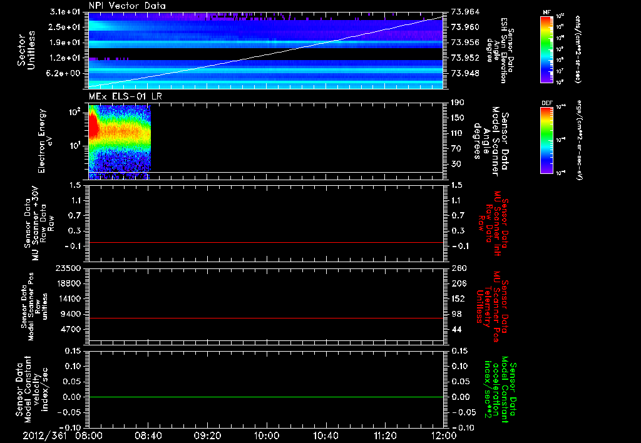Click the 18800 scanner position tick value
The image size is (641, 443).
click(x=69, y=283)
